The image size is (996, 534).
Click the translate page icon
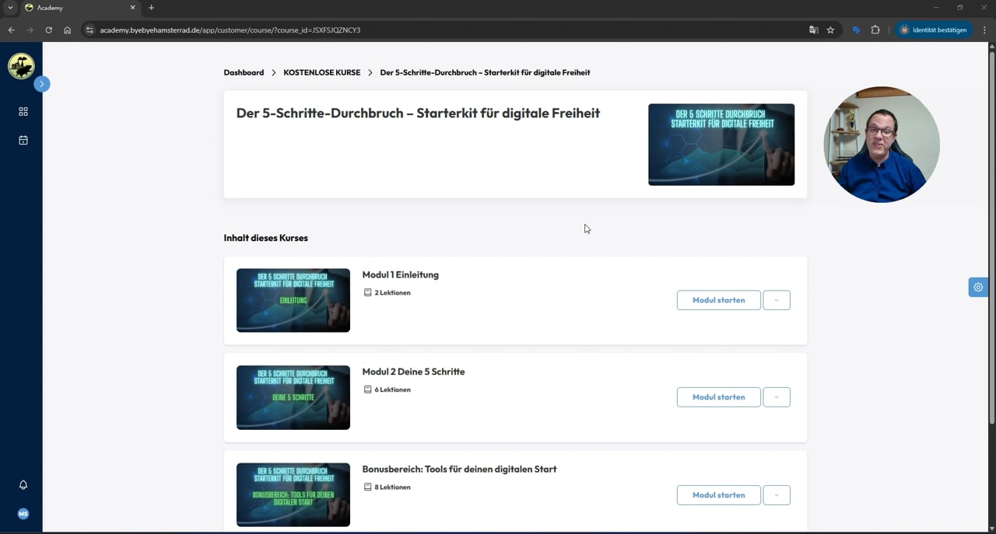click(x=813, y=30)
